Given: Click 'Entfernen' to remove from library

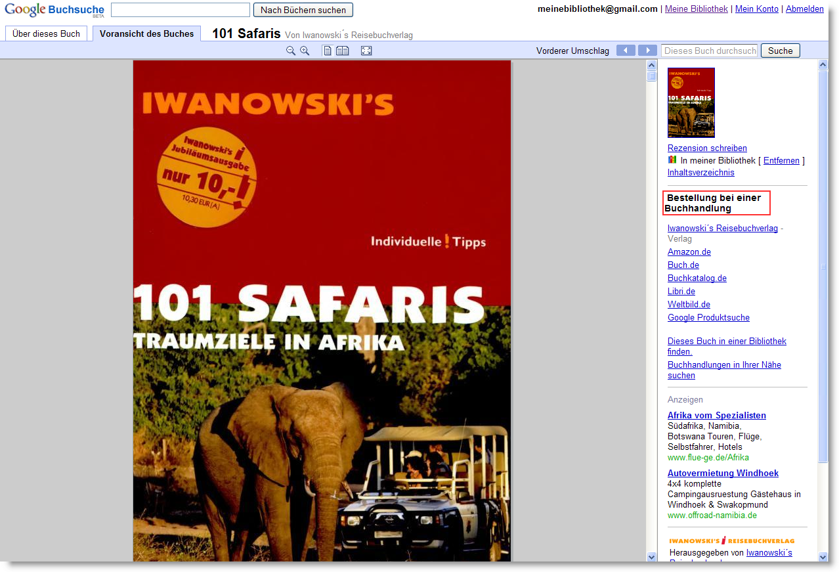Looking at the screenshot, I should [781, 160].
